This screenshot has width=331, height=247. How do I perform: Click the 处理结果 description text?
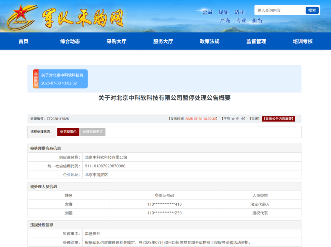pos(168,243)
